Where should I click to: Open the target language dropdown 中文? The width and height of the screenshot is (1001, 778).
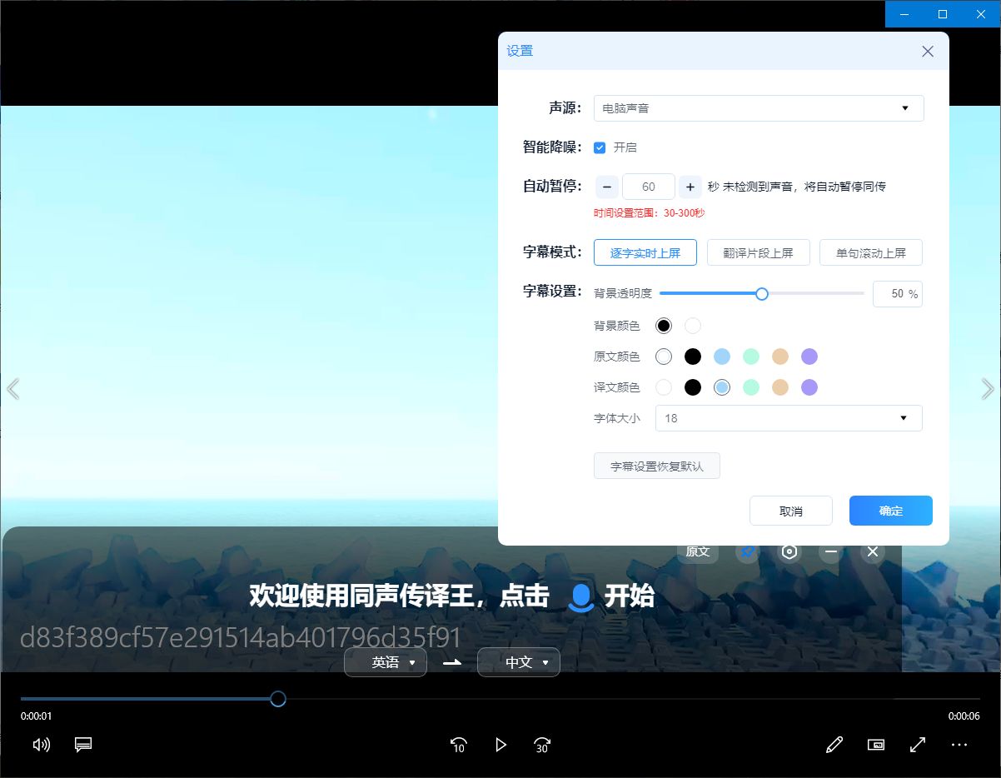[x=519, y=662]
